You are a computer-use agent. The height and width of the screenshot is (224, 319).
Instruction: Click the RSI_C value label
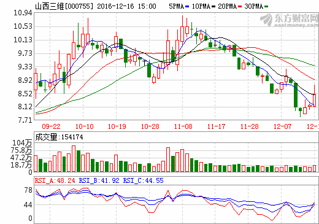click(143, 180)
